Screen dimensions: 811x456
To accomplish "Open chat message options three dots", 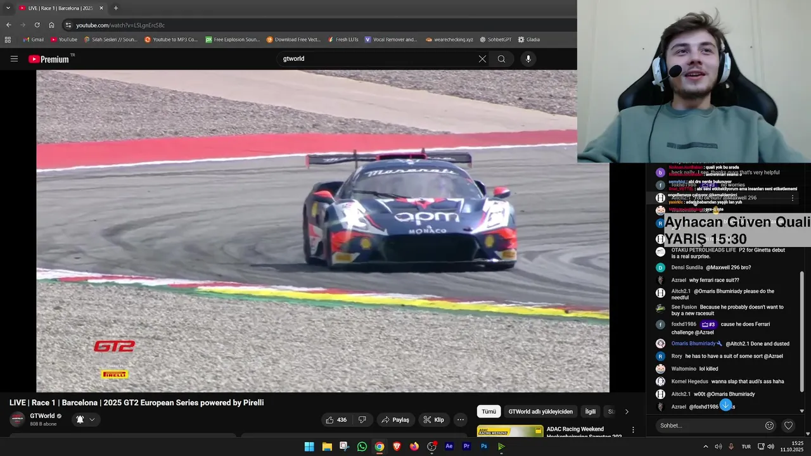I will [x=793, y=198].
